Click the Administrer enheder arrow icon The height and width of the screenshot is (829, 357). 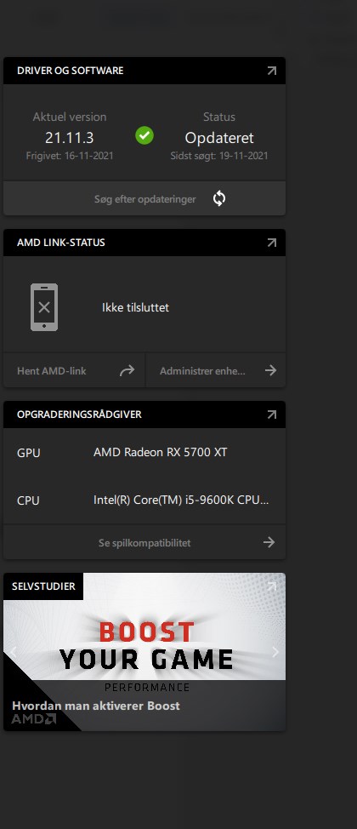point(271,370)
